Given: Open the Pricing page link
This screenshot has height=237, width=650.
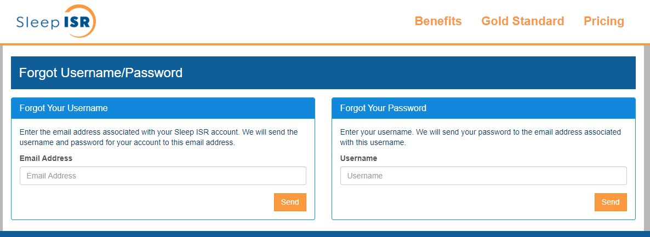Looking at the screenshot, I should (603, 21).
